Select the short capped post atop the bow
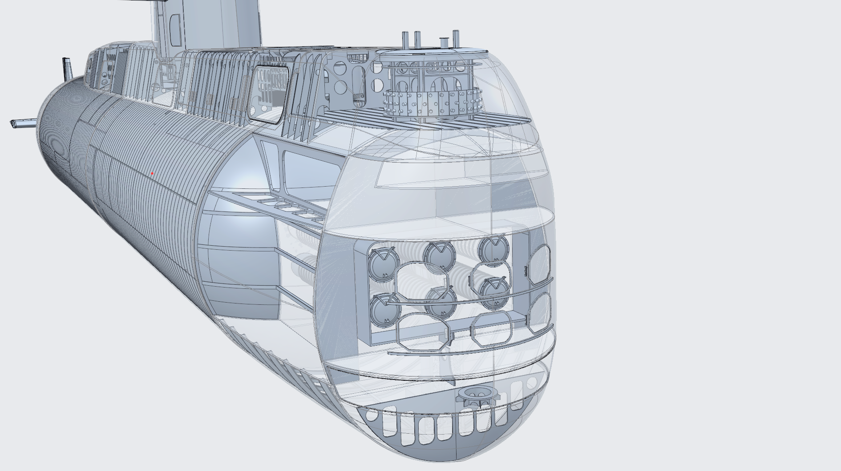 pyautogui.click(x=444, y=43)
